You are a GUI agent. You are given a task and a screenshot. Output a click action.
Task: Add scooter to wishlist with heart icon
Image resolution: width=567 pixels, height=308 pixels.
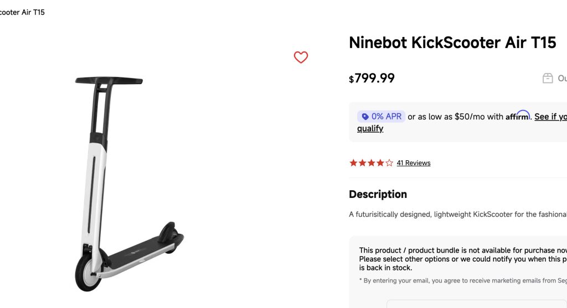(301, 57)
